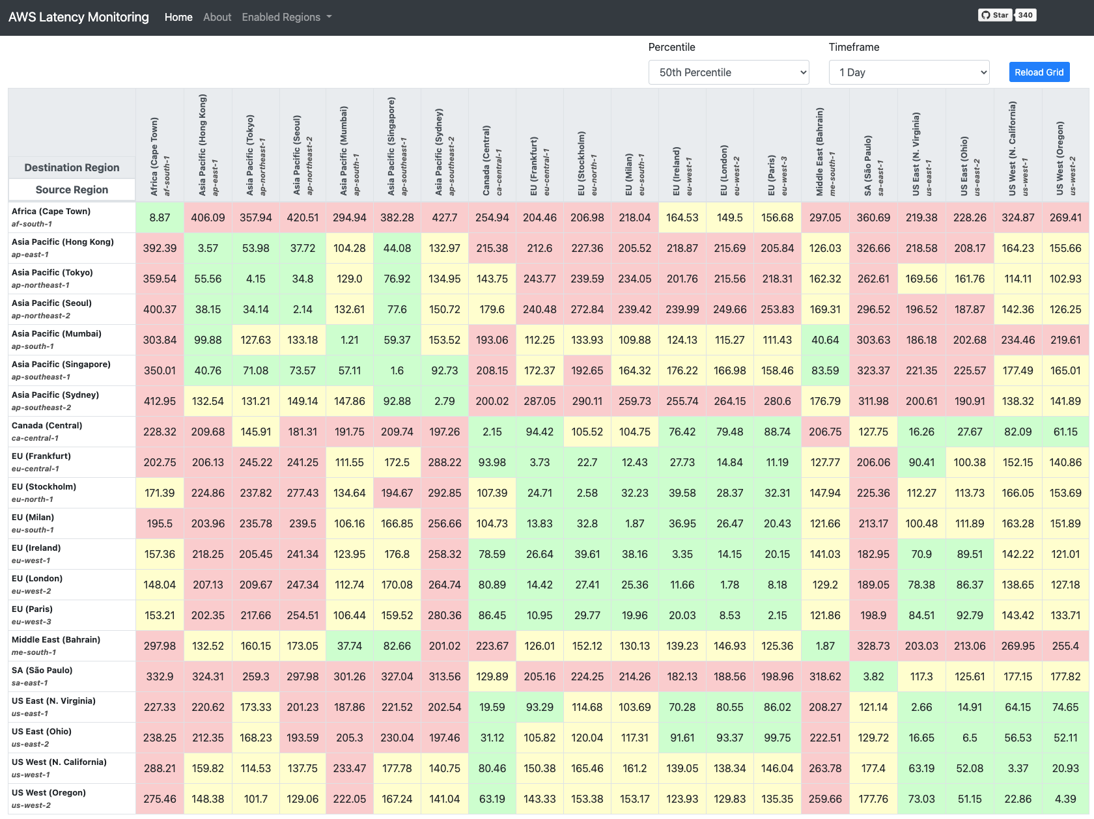Screen dimensions: 1094x819
Task: Click the 1.21 Mumbai latency cell
Action: coord(350,340)
